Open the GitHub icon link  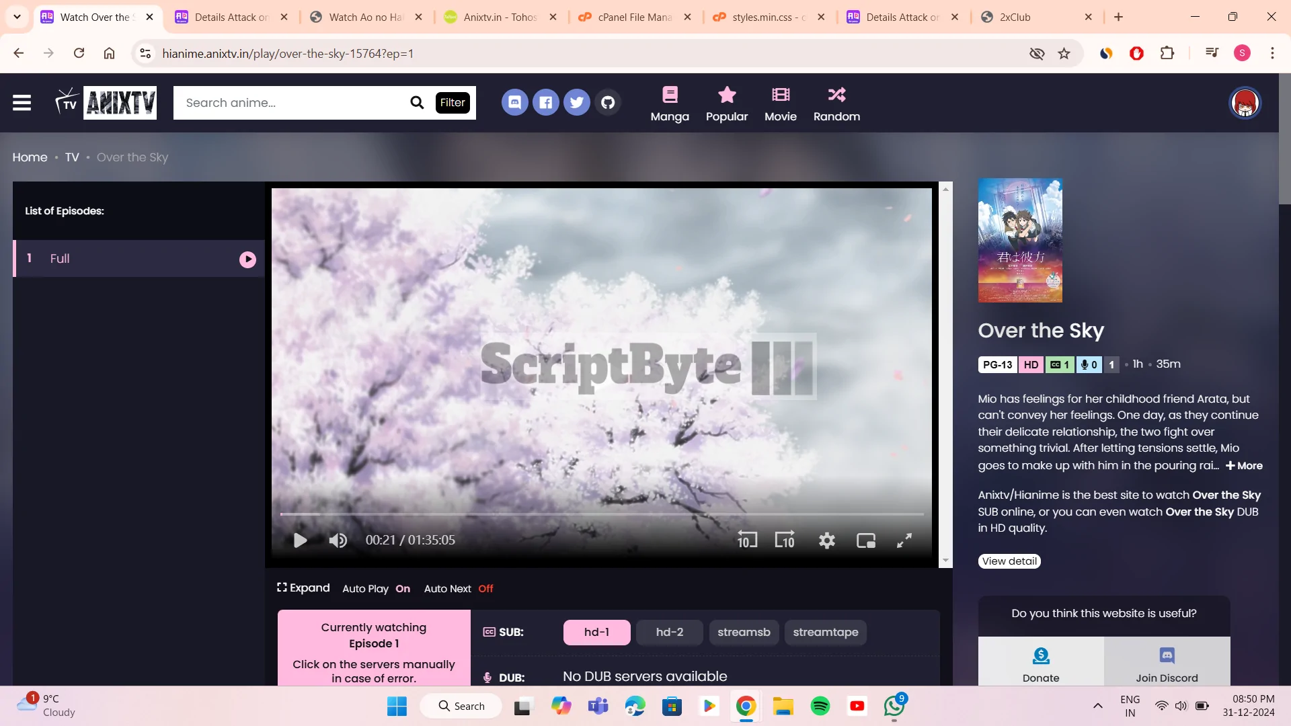[x=608, y=103]
